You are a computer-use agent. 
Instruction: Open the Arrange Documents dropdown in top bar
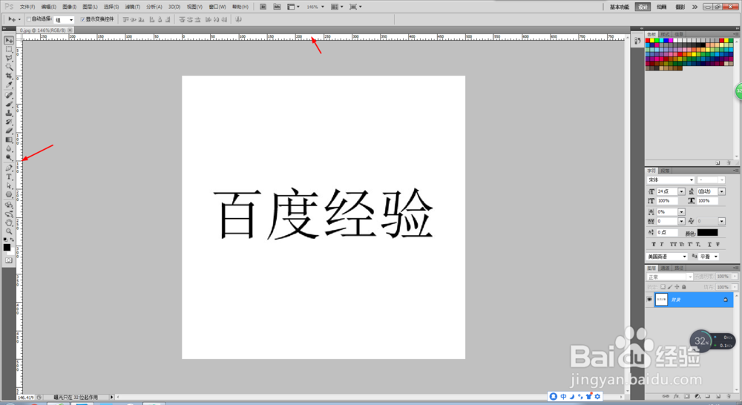click(x=338, y=7)
